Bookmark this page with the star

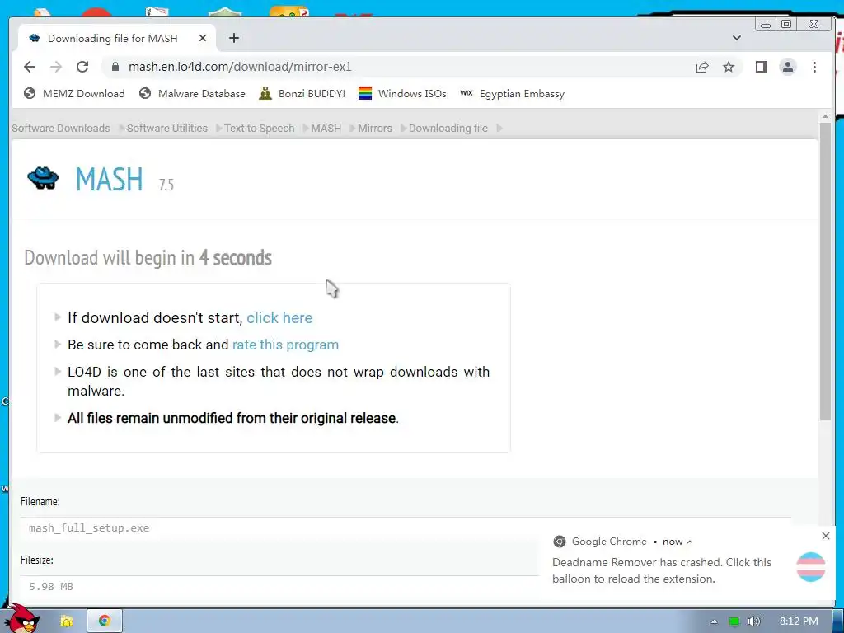[729, 67]
